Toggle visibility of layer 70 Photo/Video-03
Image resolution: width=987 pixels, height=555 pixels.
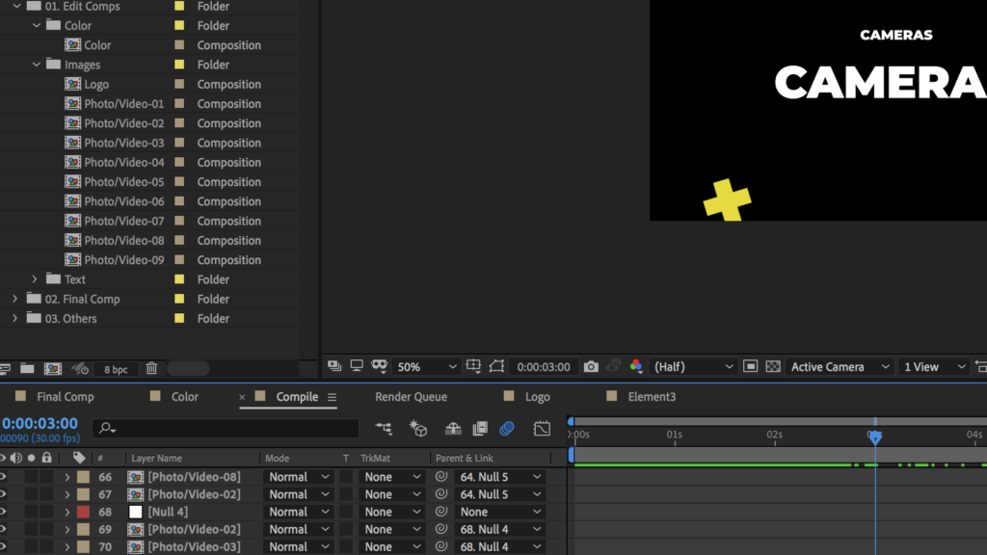coord(2,546)
